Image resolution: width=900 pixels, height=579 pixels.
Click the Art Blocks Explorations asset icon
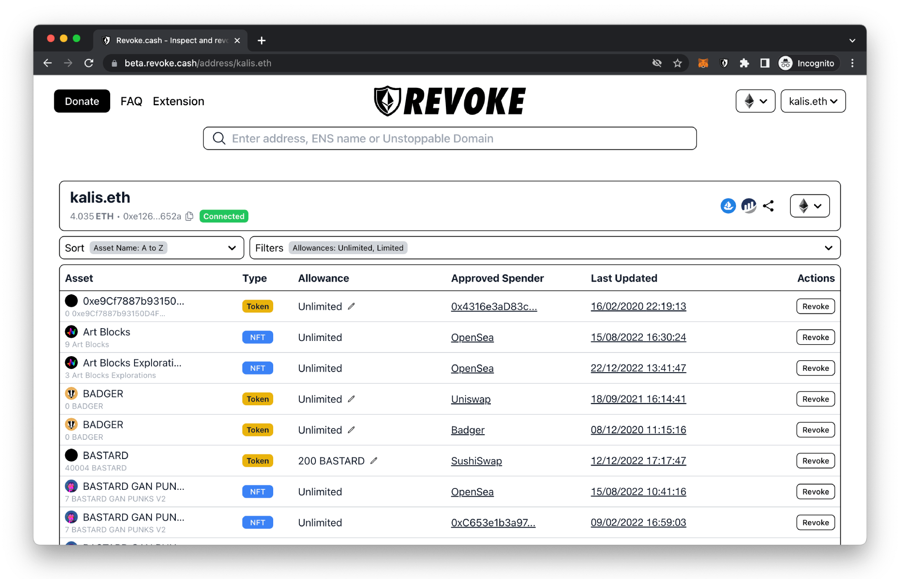[x=71, y=363]
